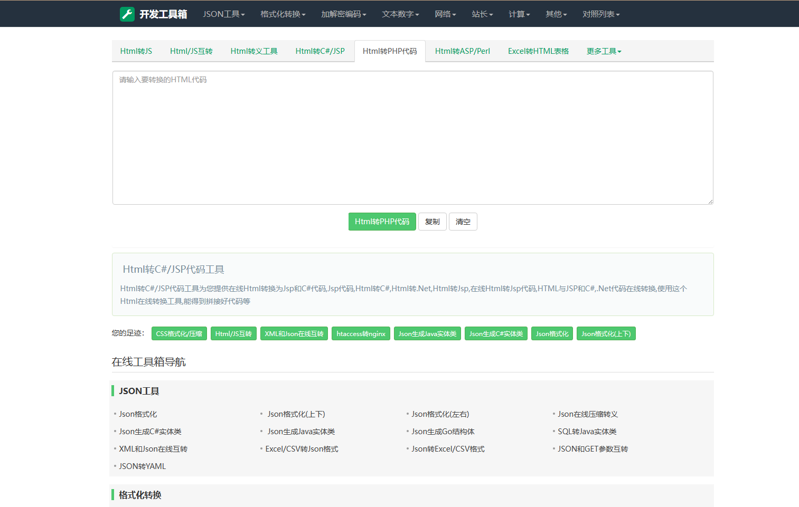The height and width of the screenshot is (507, 799).
Task: Open the 加解密编码 dropdown menu
Action: pyautogui.click(x=344, y=14)
